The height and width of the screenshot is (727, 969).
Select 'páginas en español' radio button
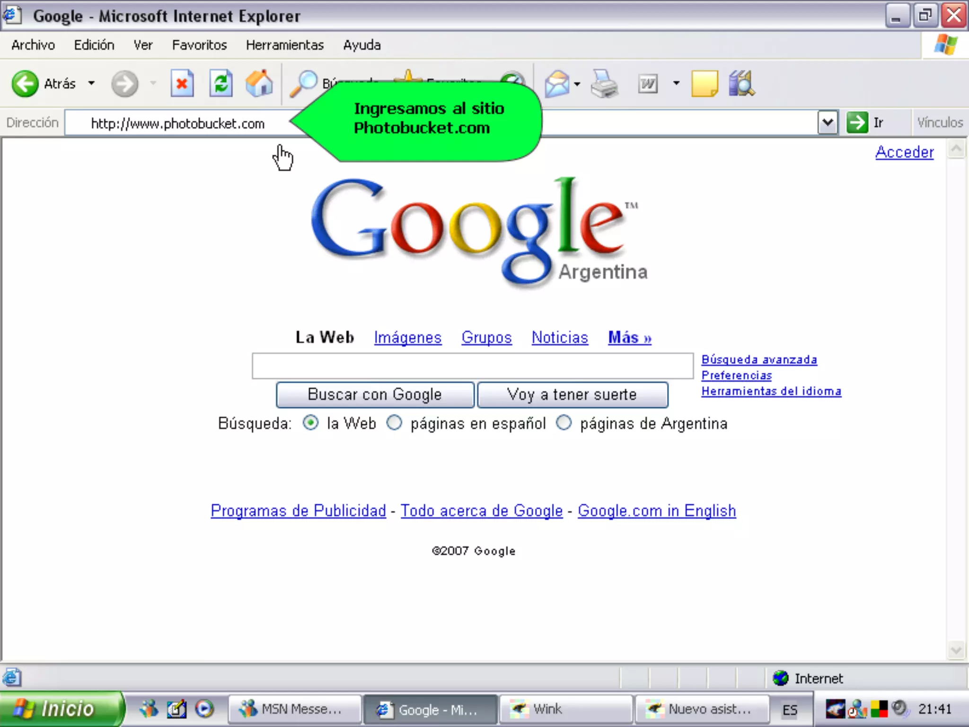pyautogui.click(x=394, y=423)
